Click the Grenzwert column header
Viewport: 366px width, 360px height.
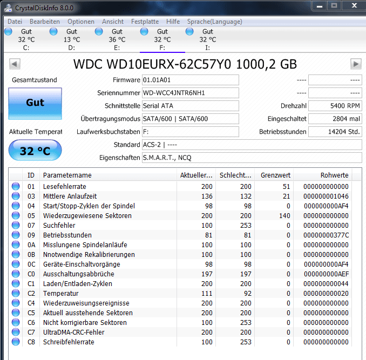274,175
